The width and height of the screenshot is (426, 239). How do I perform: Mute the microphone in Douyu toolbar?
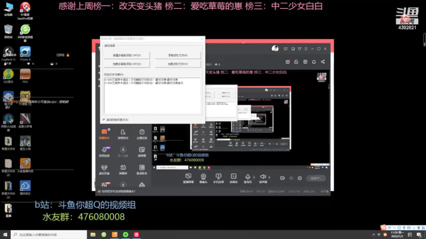pos(248,177)
